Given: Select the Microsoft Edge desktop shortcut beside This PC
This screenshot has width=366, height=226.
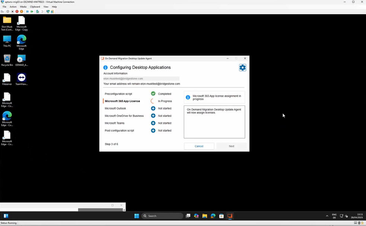Looking at the screenshot, I should coord(22,42).
